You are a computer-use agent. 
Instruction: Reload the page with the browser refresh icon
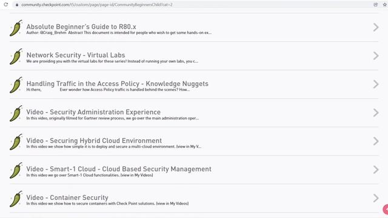(x=5, y=4)
